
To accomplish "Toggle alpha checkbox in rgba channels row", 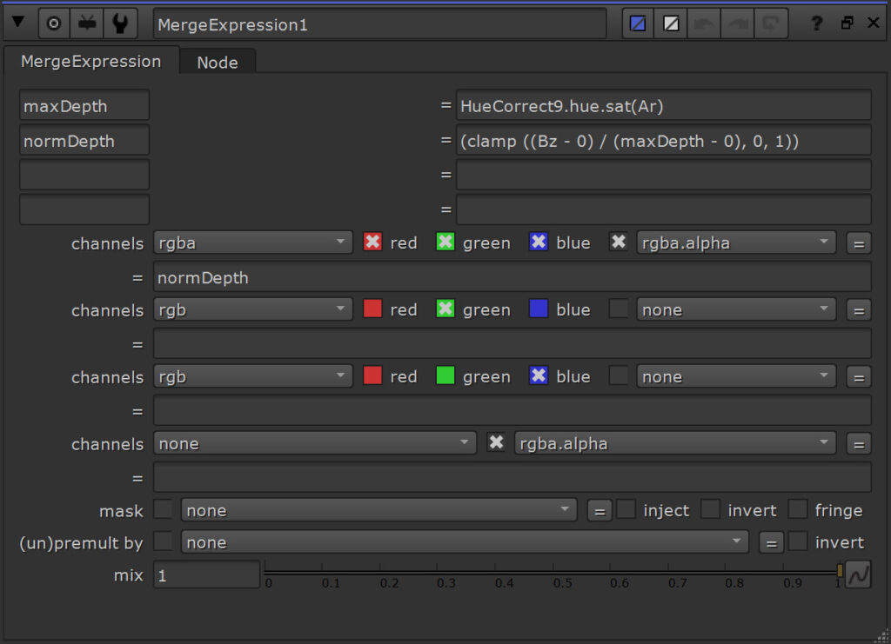I will (619, 242).
